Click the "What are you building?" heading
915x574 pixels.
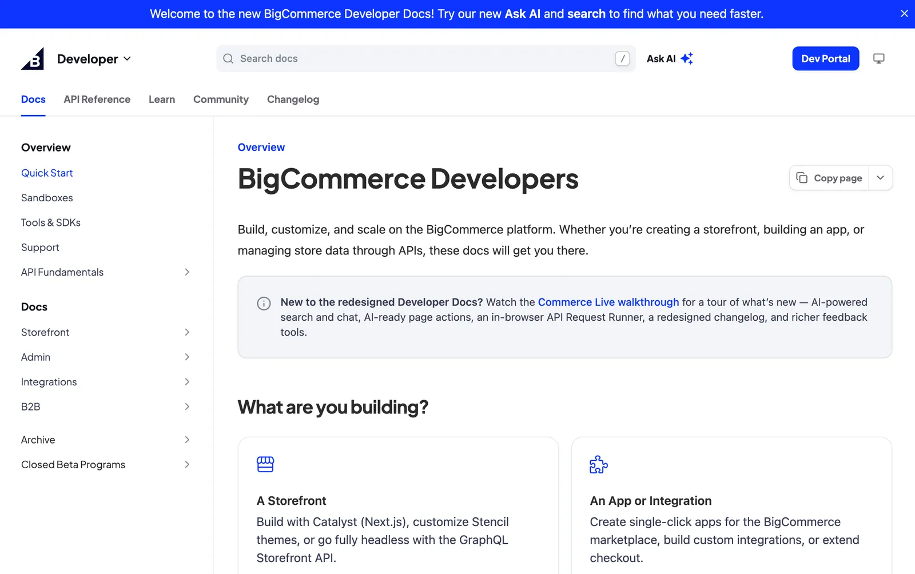pos(333,407)
